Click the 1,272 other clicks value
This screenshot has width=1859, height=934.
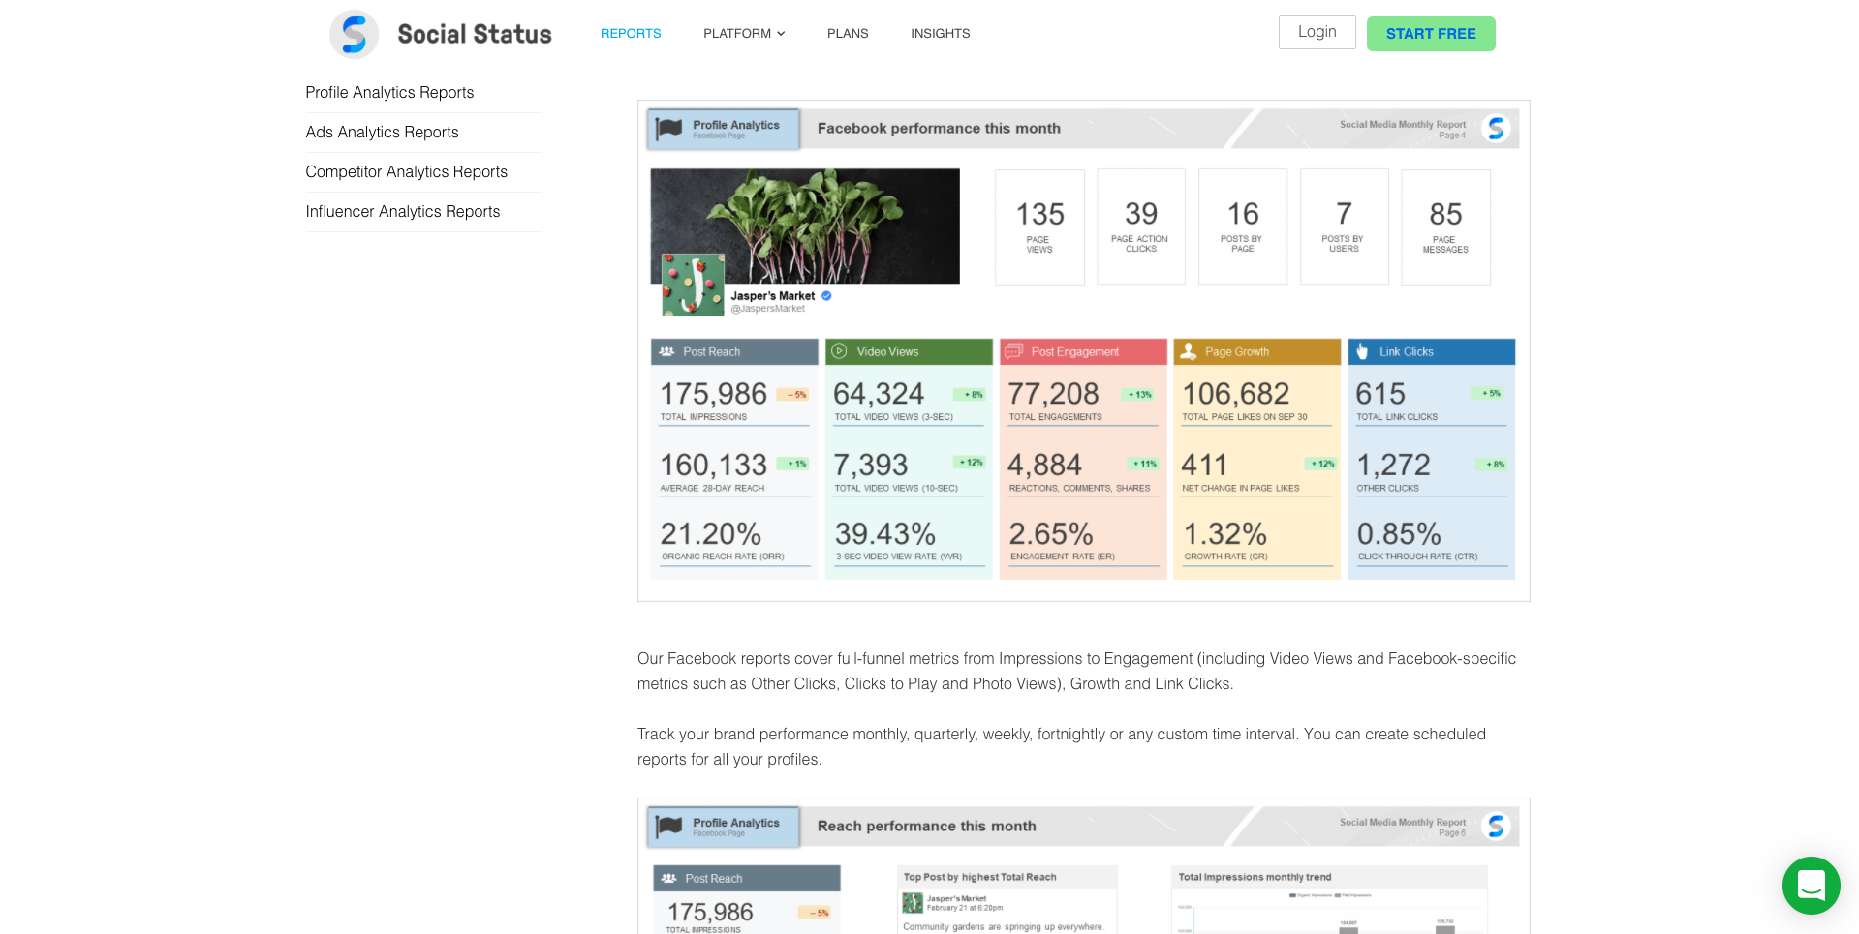pos(1393,466)
